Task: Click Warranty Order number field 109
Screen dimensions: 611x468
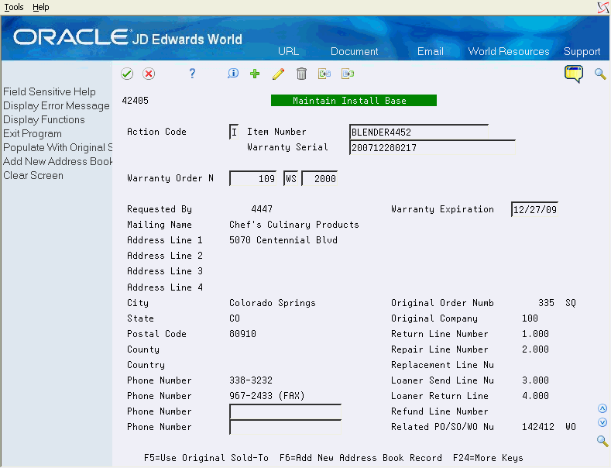Action: click(x=253, y=179)
